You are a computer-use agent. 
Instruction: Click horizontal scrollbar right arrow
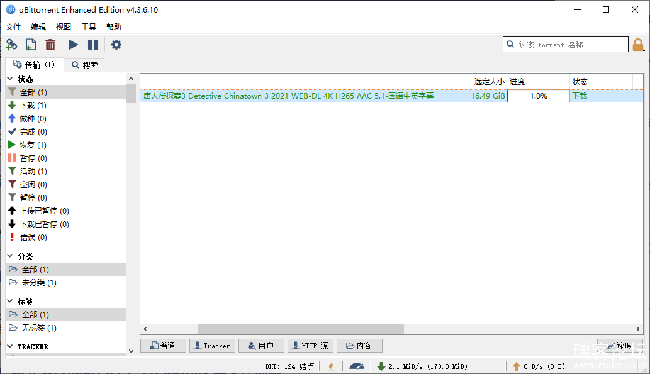pyautogui.click(x=637, y=329)
